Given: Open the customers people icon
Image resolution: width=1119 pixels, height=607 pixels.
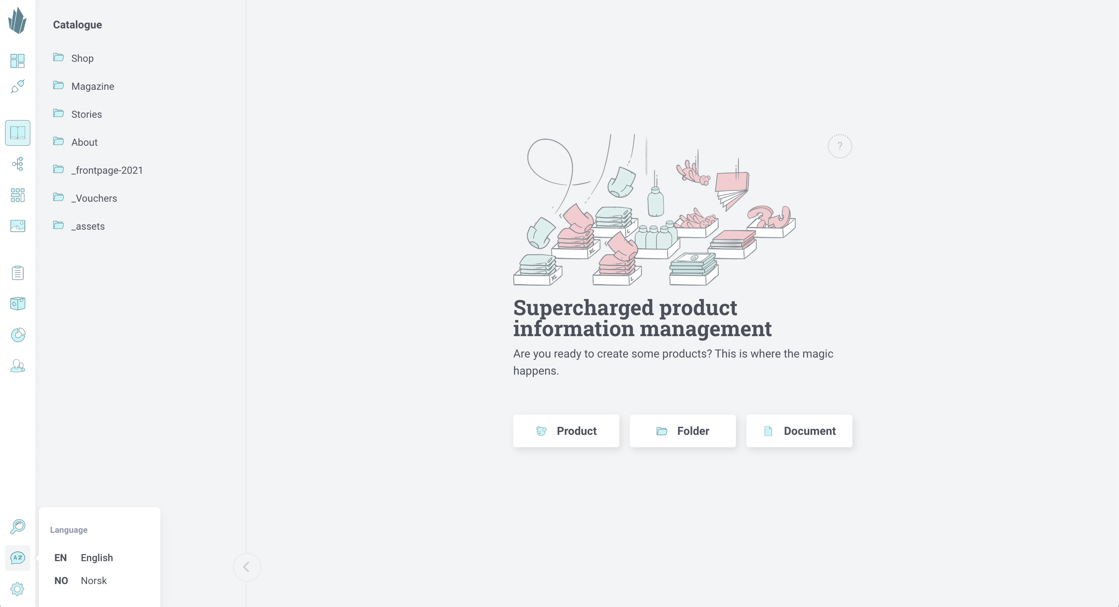Looking at the screenshot, I should pos(17,366).
